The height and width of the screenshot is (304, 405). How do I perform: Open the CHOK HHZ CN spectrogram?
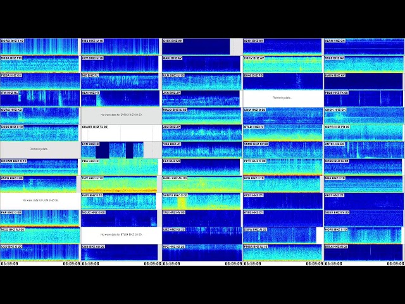tap(364, 115)
